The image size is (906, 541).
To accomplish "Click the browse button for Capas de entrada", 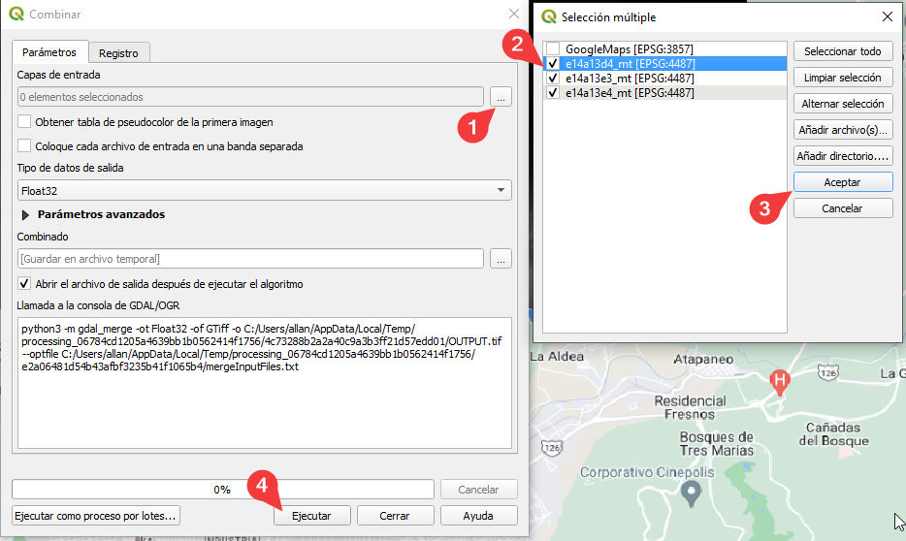I will point(500,97).
